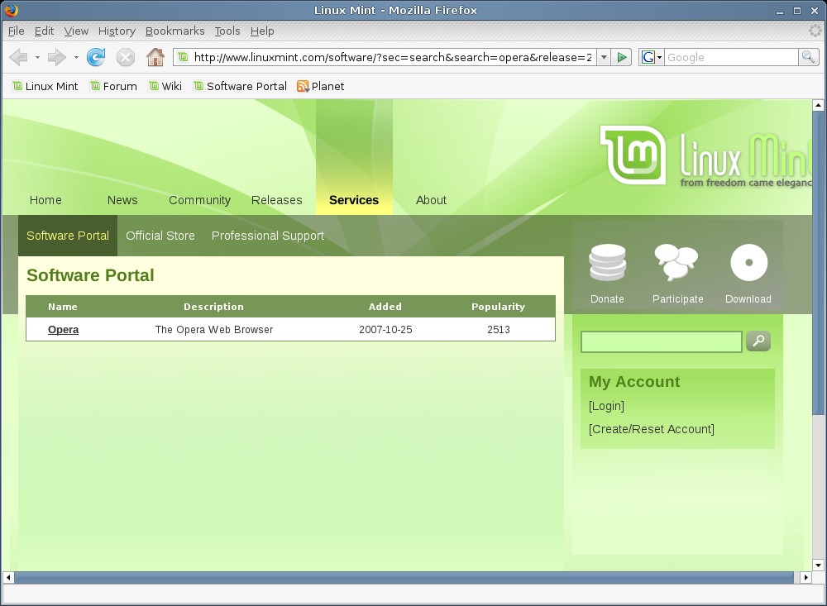Click the Popularity column header
This screenshot has width=827, height=606.
(499, 307)
